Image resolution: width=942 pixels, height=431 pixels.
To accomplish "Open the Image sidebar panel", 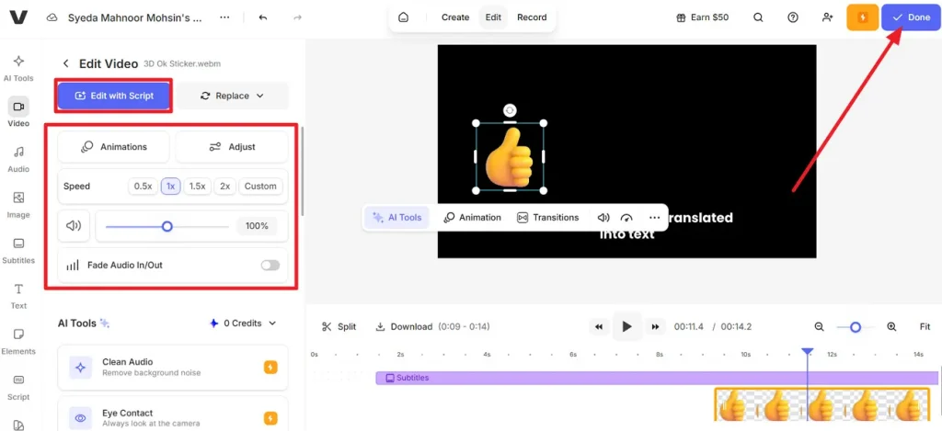I will click(18, 205).
